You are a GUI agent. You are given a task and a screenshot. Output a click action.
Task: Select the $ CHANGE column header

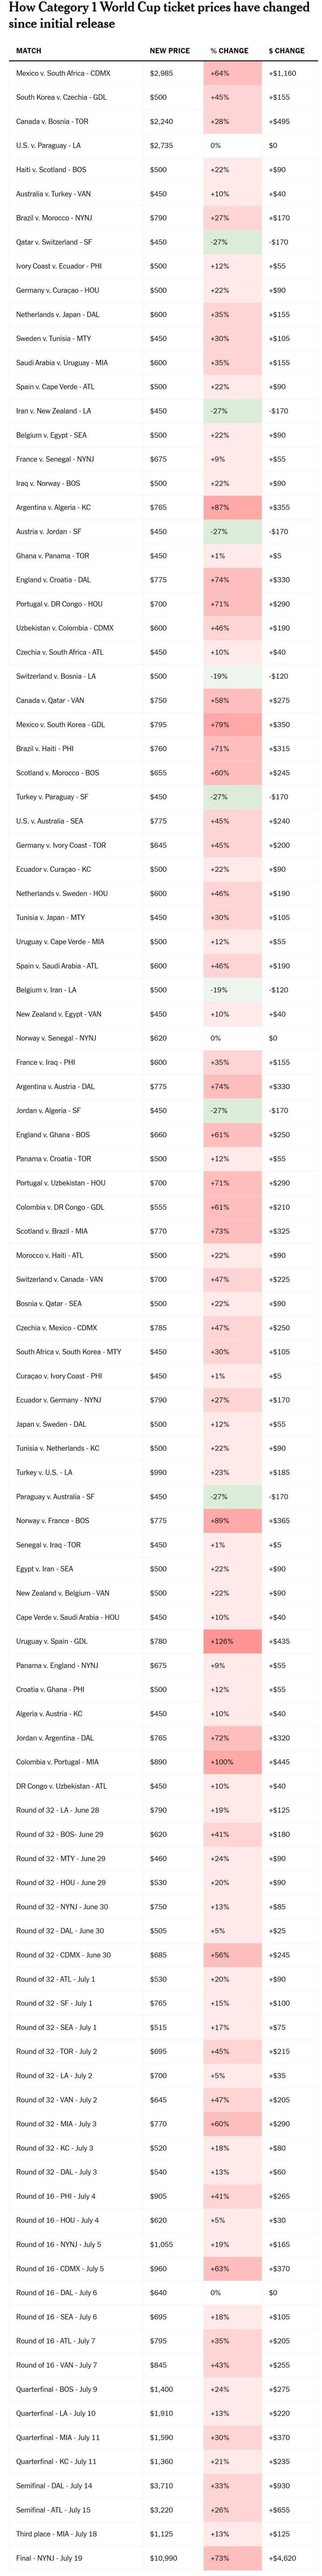[x=286, y=50]
